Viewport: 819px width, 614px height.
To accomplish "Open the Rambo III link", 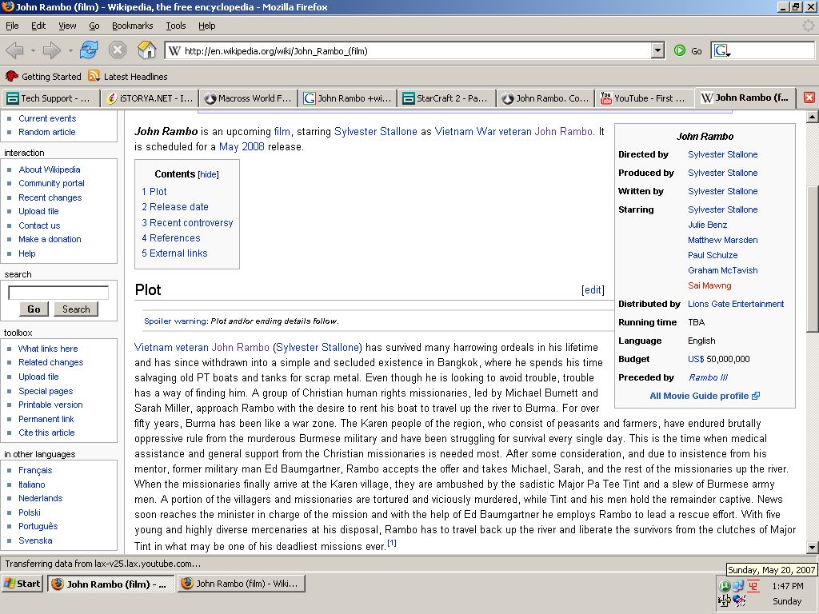I will [708, 377].
